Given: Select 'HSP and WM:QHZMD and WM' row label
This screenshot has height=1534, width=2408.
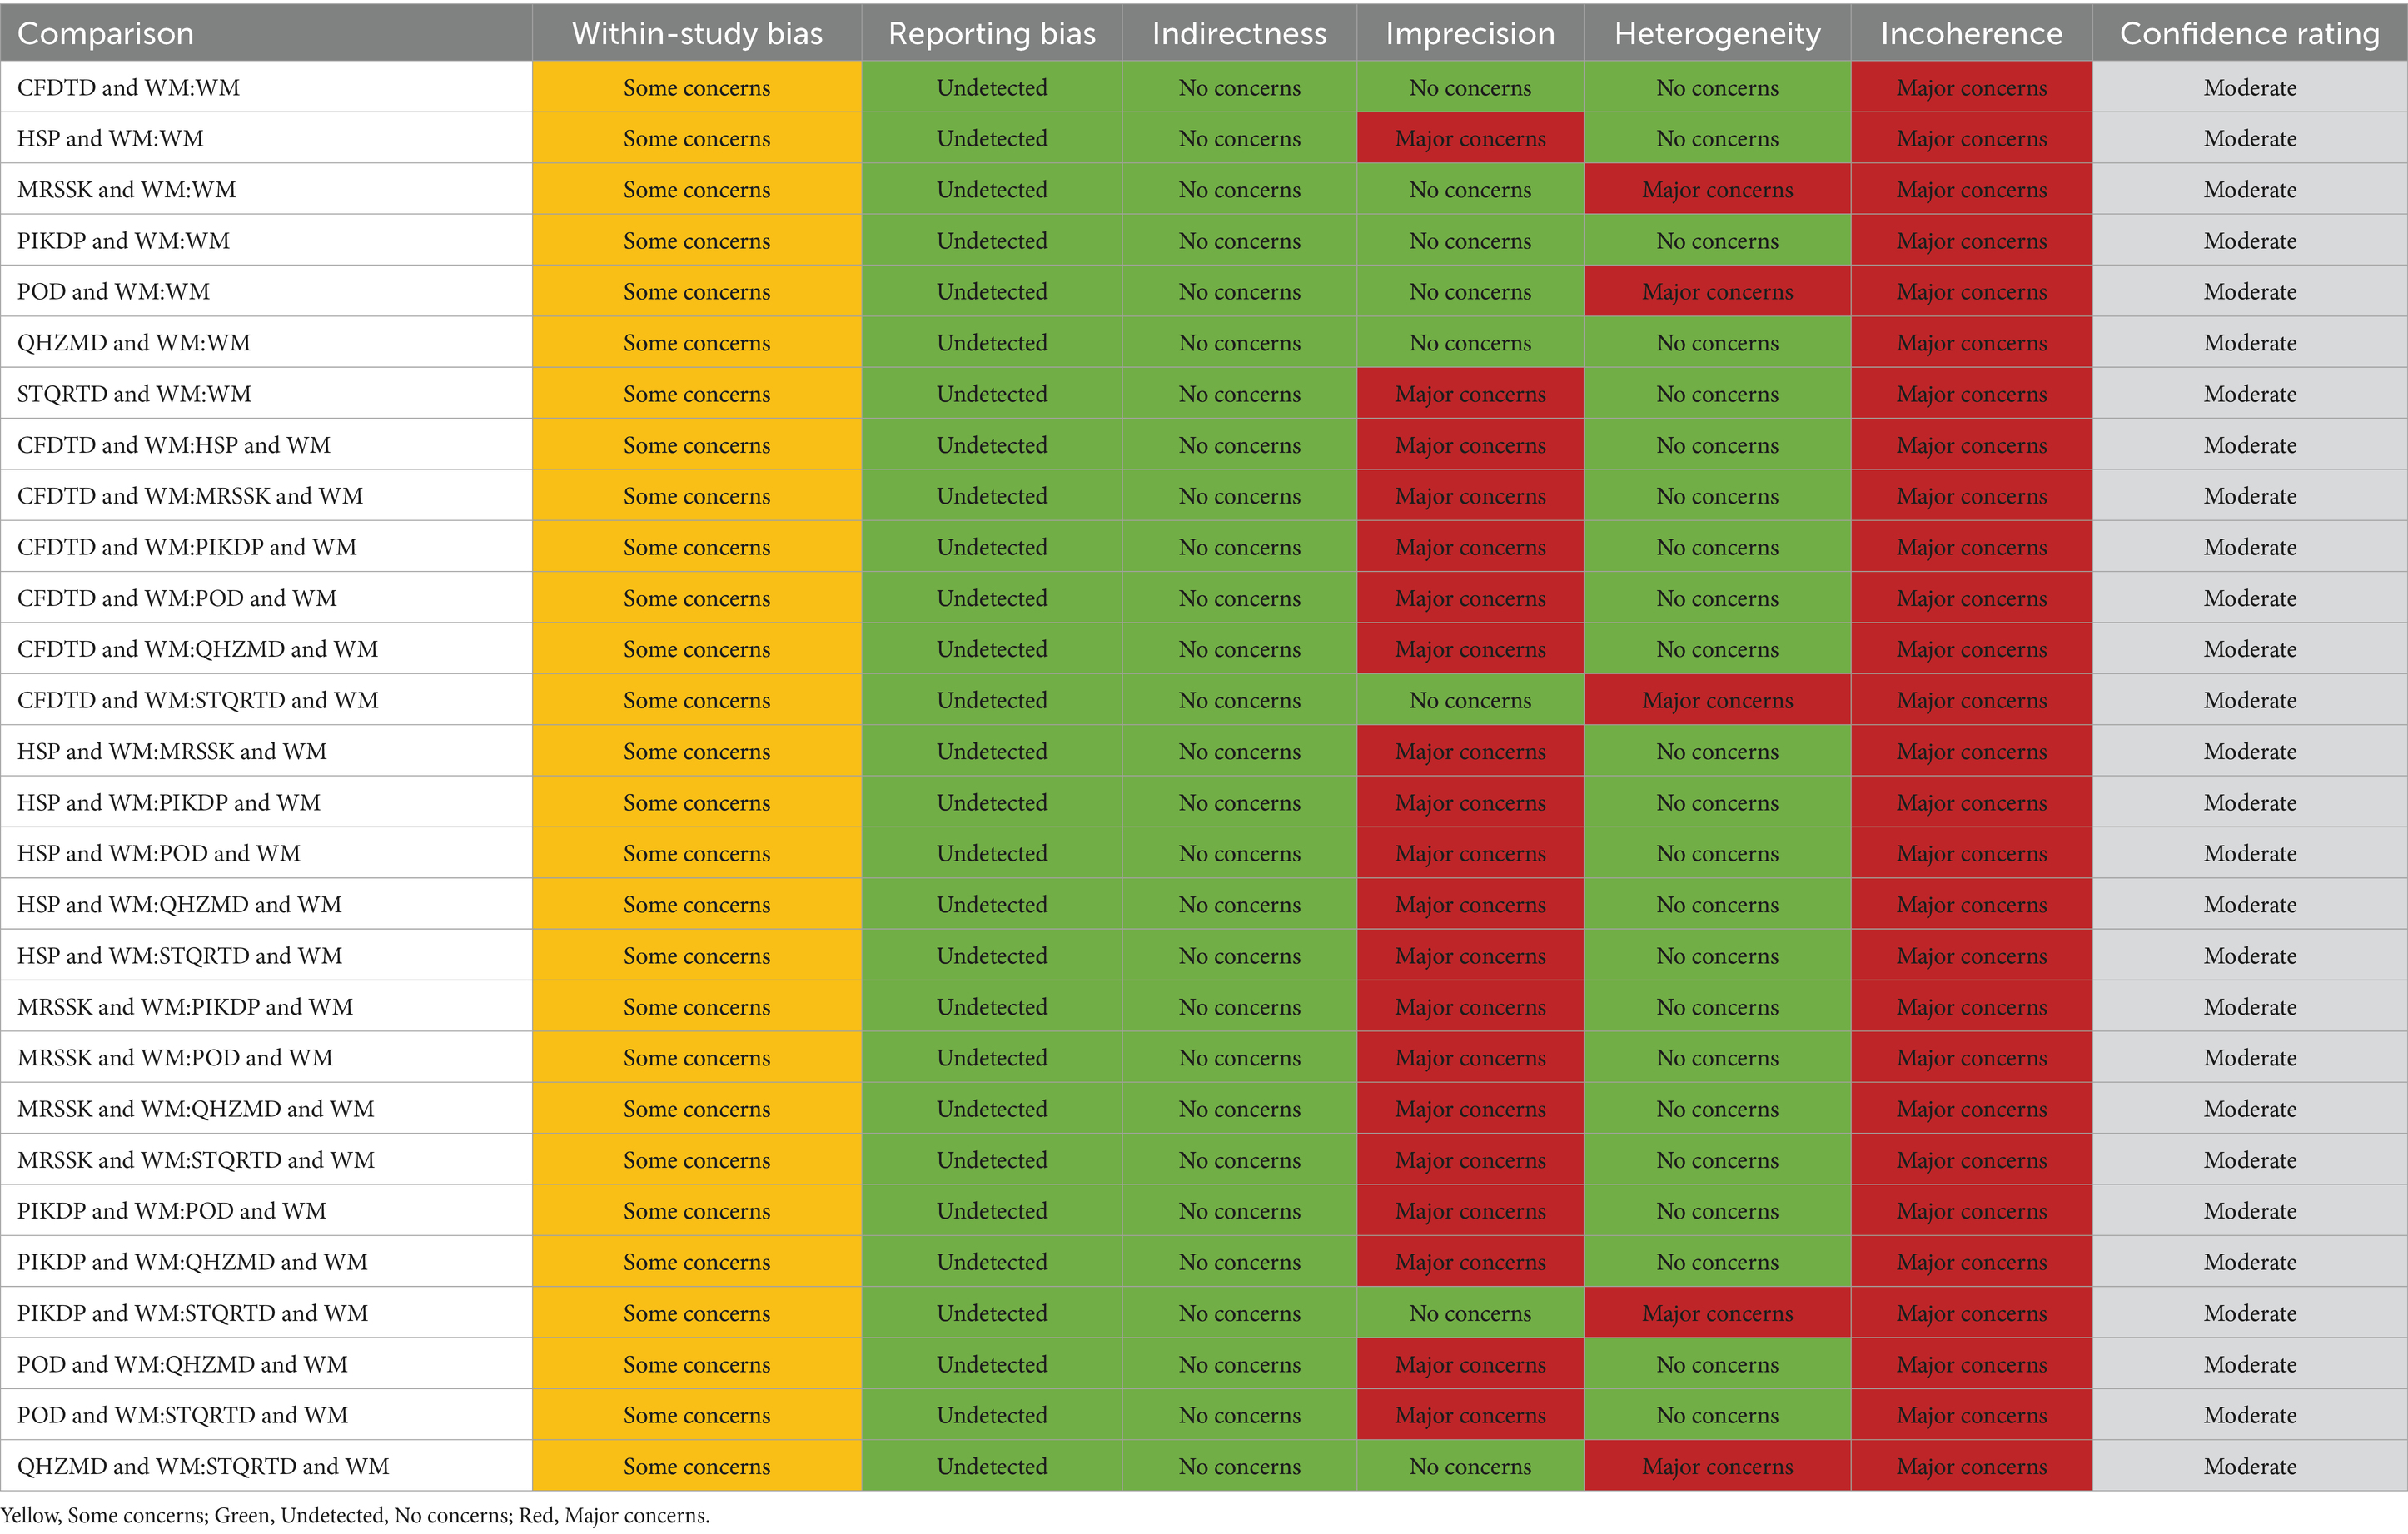Looking at the screenshot, I should 180,905.
